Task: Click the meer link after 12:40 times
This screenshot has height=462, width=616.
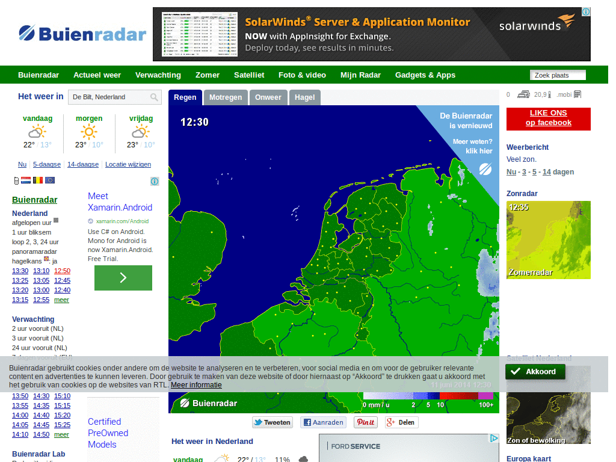Action: point(61,300)
